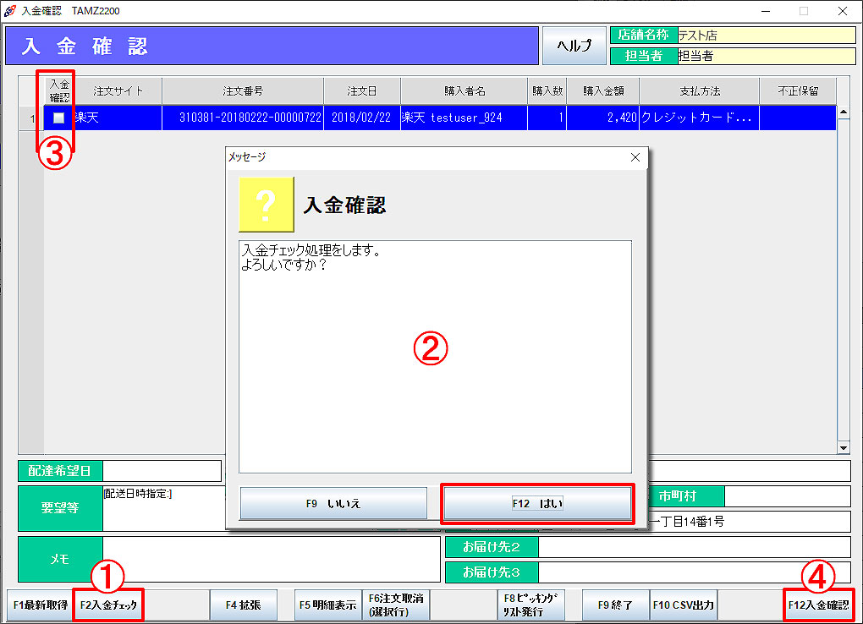863x624 pixels.
Task: Click the F6注文取消(選択行) button
Action: click(x=396, y=605)
